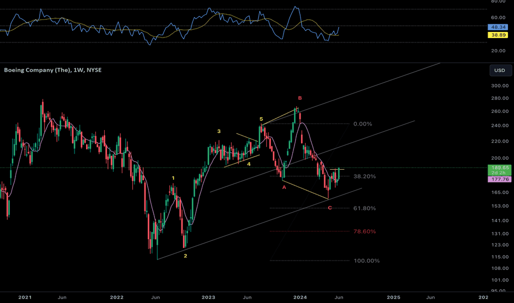Click the yellow wave label 1
Viewport: 514px width, 303px height.
(x=173, y=178)
